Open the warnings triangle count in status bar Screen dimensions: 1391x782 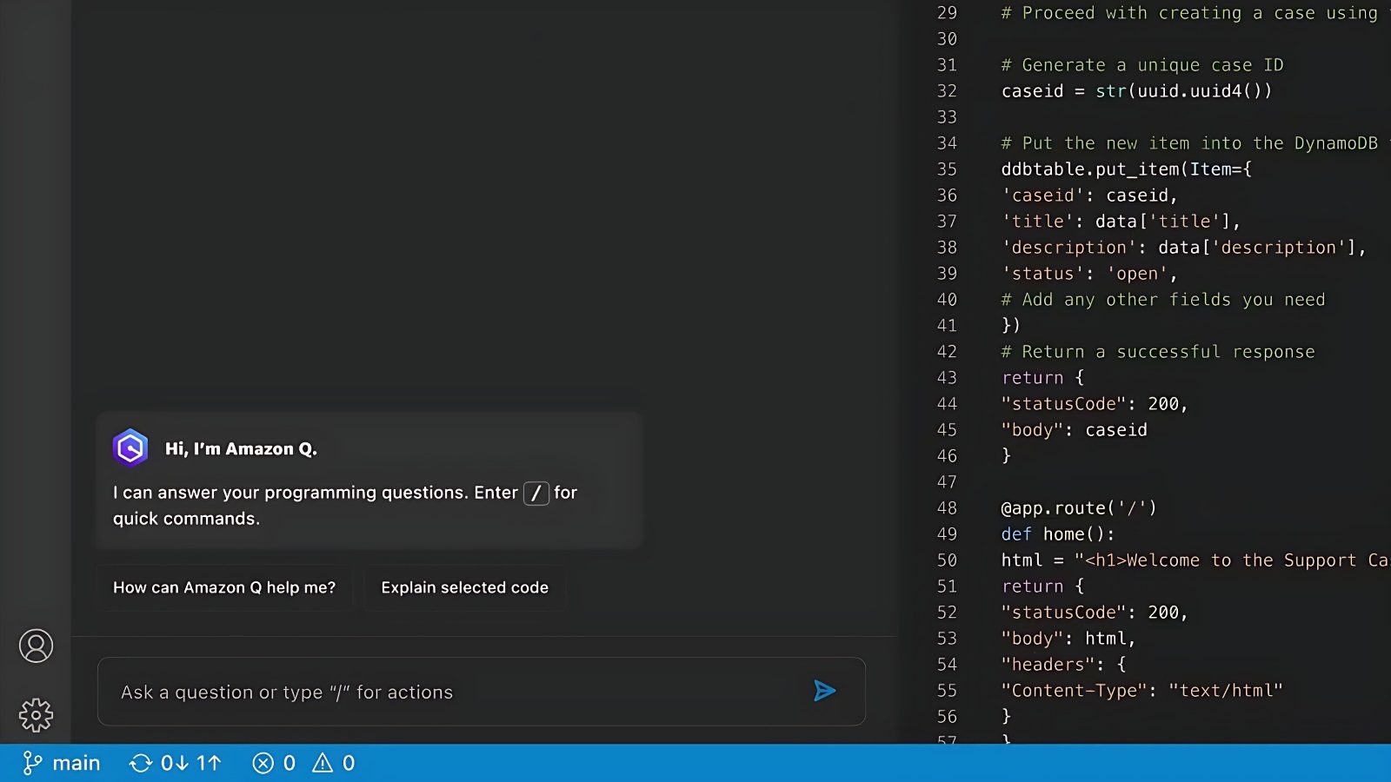[334, 763]
